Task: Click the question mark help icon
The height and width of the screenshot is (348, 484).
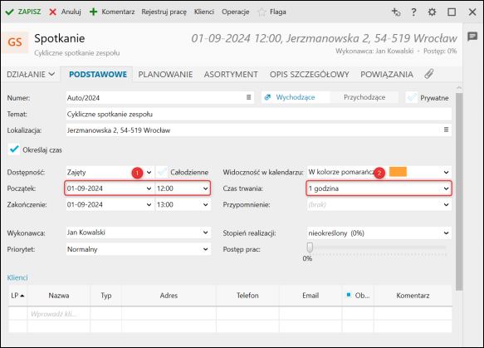Action: coord(413,12)
